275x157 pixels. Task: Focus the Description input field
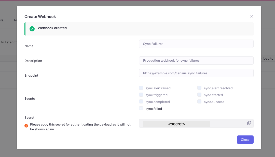point(196,61)
